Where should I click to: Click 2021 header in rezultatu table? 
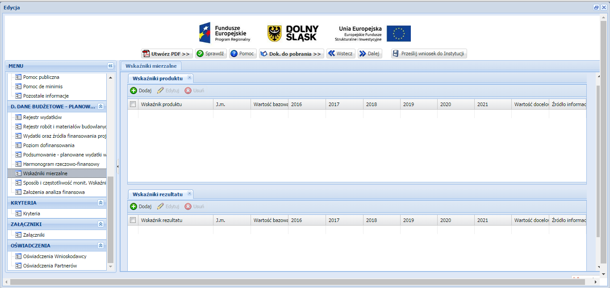[493, 220]
